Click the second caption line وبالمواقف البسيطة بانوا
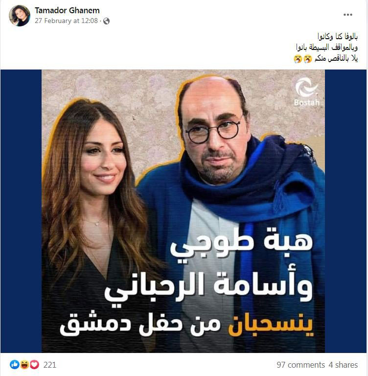 coord(327,47)
